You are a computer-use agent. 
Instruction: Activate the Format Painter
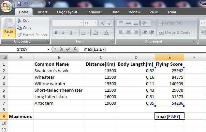coord(32,35)
